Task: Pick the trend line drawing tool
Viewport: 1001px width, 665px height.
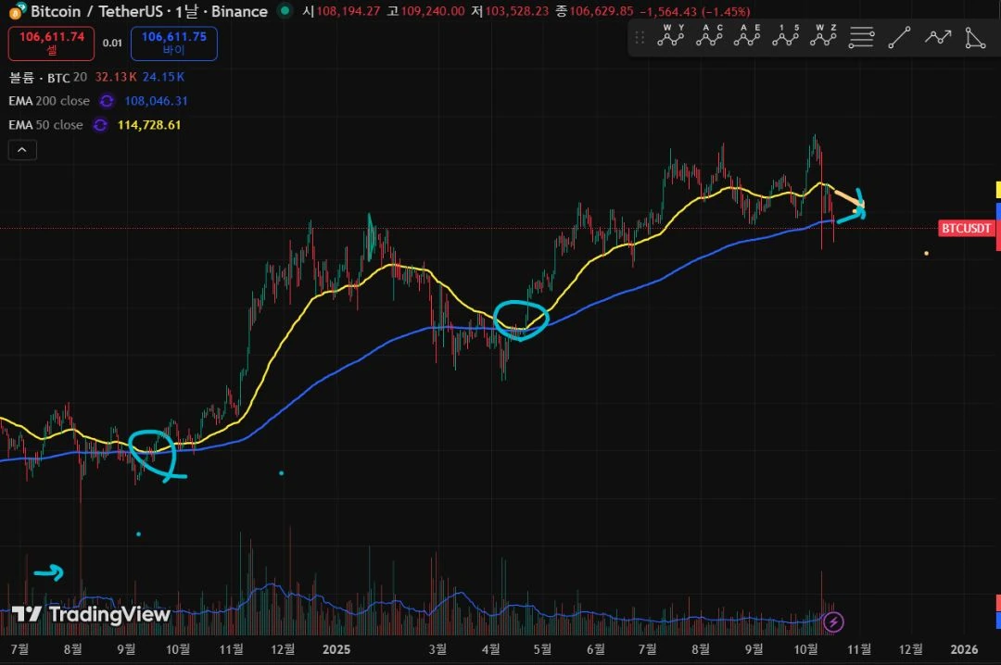Action: coord(899,38)
